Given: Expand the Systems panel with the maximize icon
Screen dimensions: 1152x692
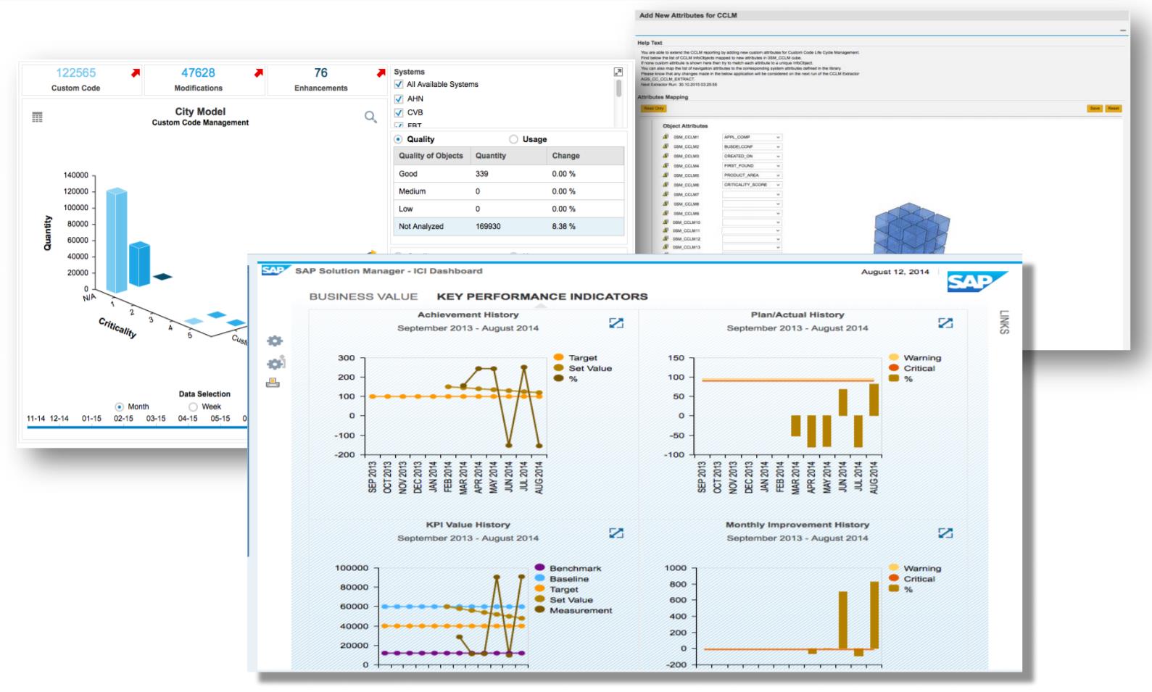Looking at the screenshot, I should (x=618, y=72).
